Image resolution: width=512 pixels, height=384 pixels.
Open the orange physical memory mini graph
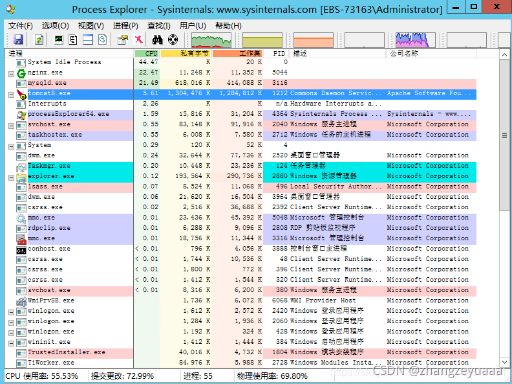[313, 40]
